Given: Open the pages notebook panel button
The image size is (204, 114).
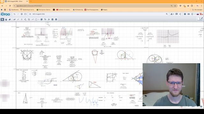Looking at the screenshot, I should (200, 19).
